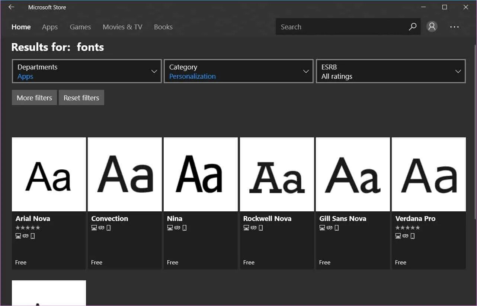Reset all search filters

(x=81, y=97)
